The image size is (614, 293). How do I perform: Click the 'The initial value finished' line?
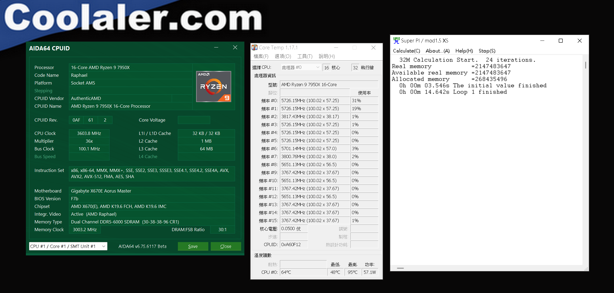[473, 86]
